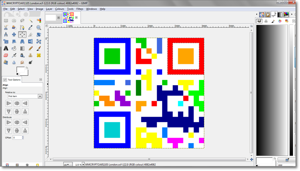
Task: Select the Rectangle Select tool
Action: point(6,21)
